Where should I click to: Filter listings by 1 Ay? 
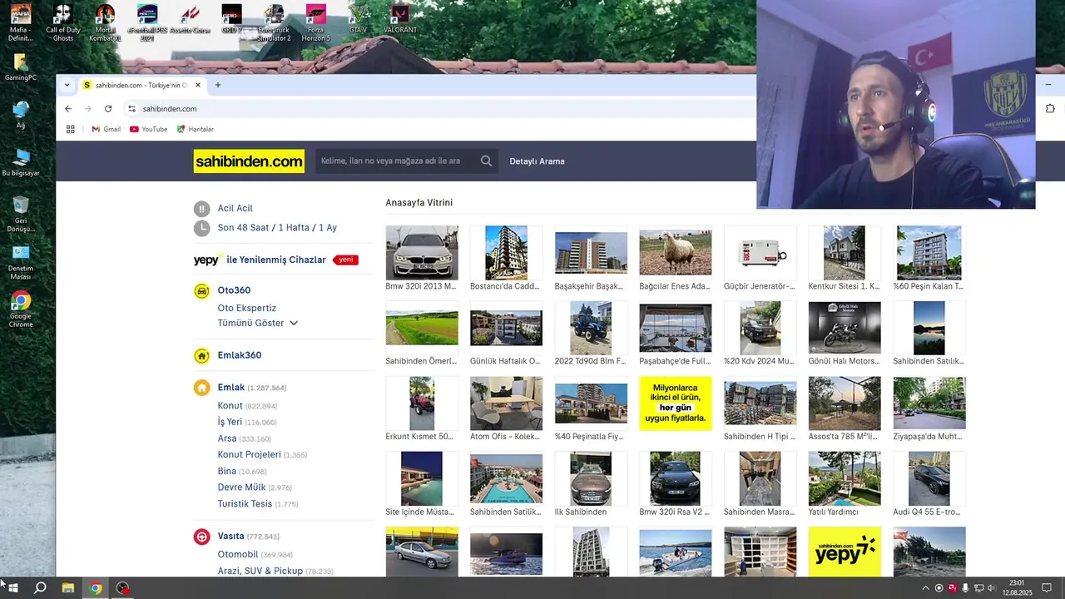[x=328, y=228]
